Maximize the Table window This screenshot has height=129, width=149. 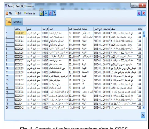tap(137, 6)
